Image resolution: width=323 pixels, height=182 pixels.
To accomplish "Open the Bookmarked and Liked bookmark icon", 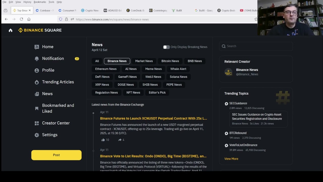I will pos(37,108).
